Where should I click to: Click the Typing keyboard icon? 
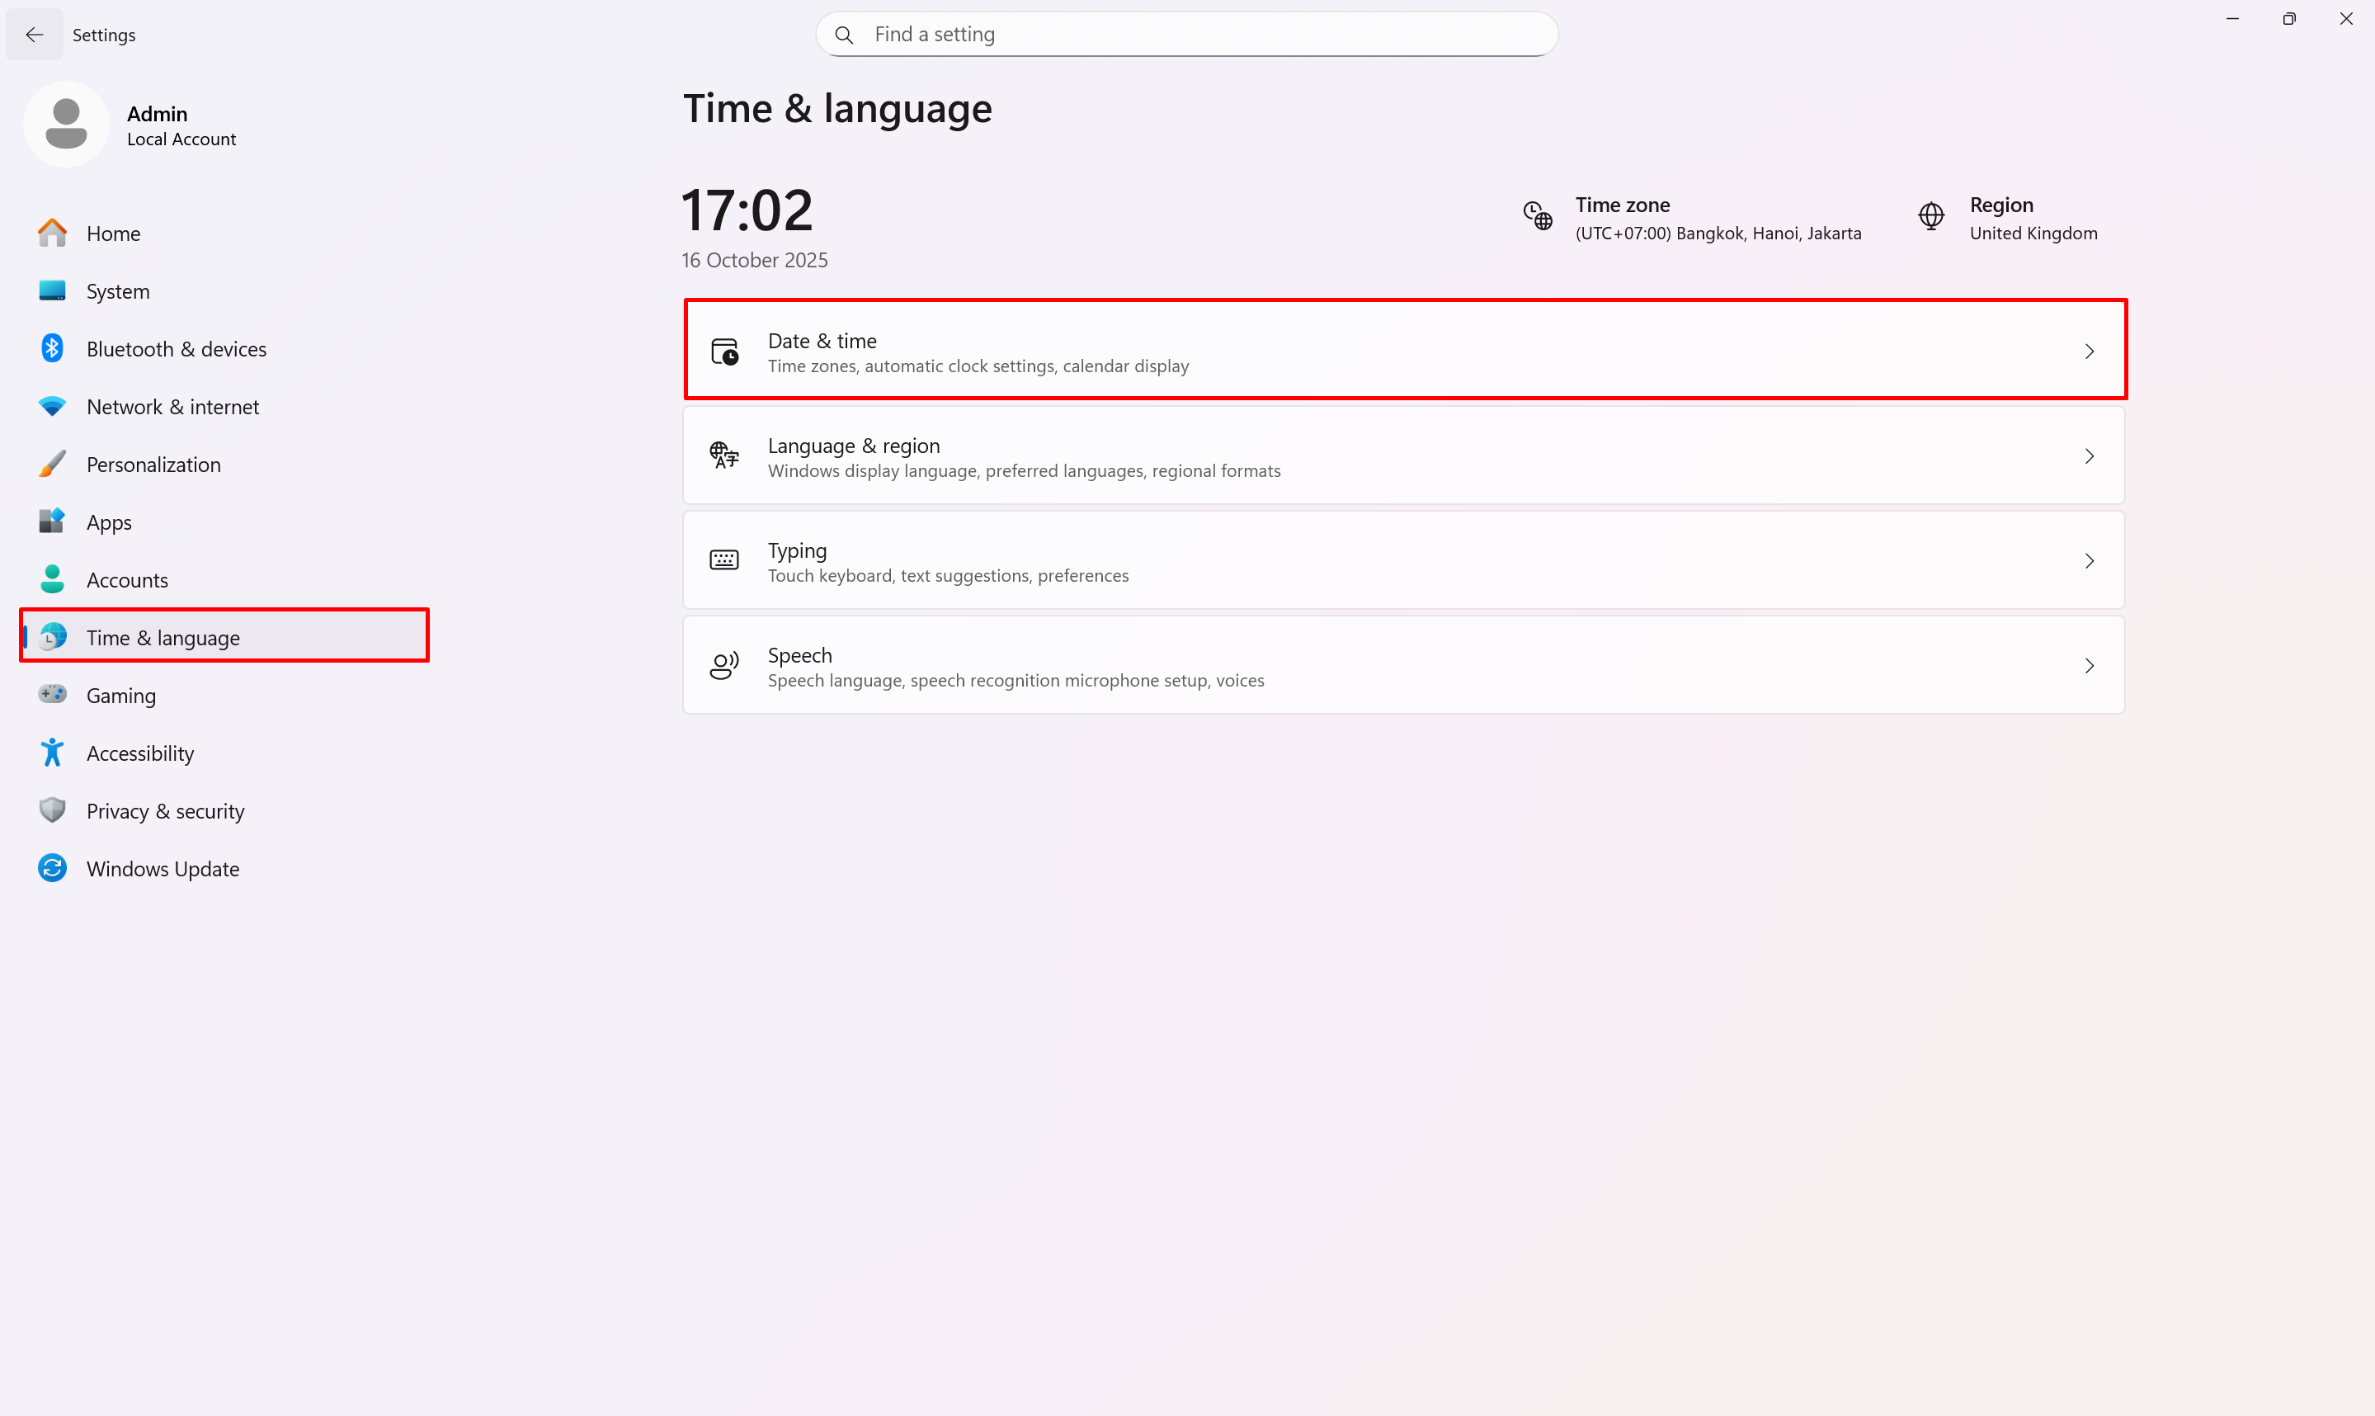(x=724, y=560)
